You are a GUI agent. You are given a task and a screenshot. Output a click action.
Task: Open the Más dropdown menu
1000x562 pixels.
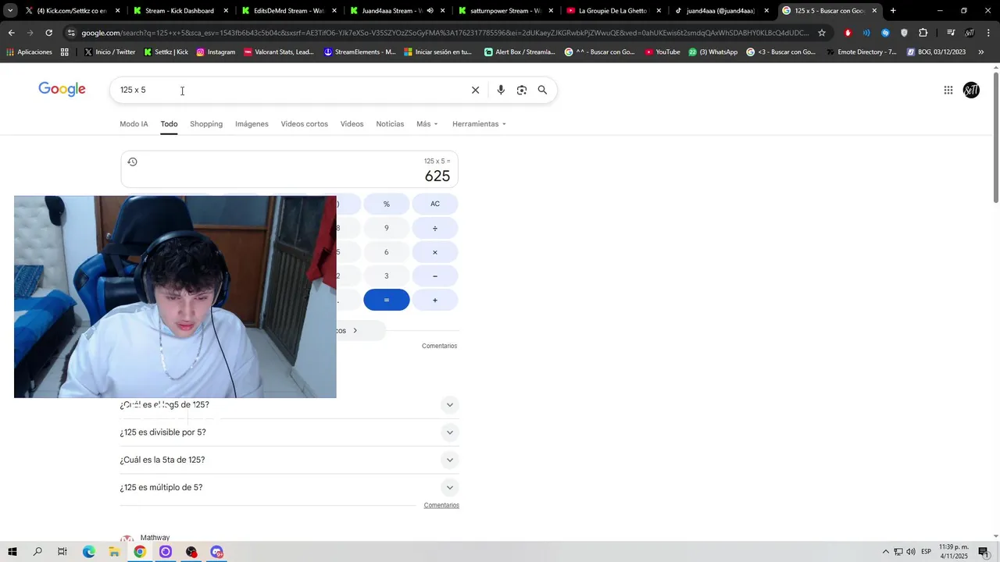tap(427, 124)
